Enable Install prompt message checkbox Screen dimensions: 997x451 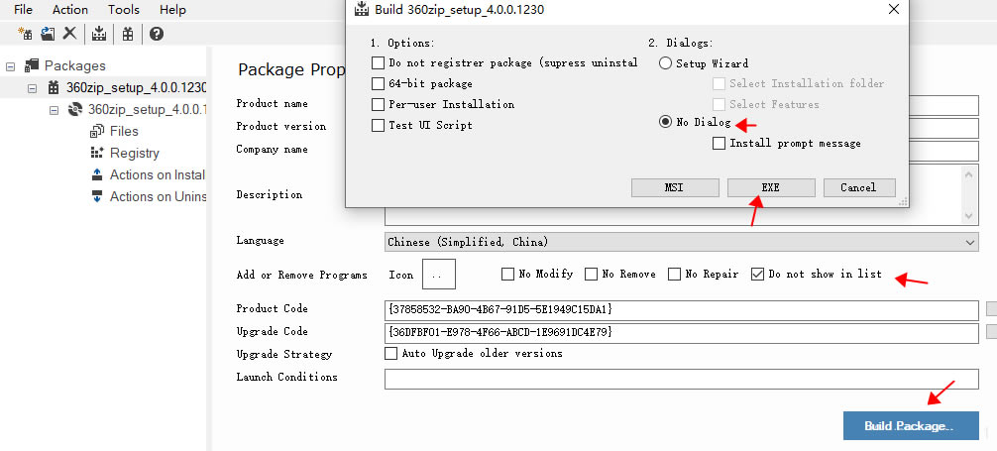719,143
